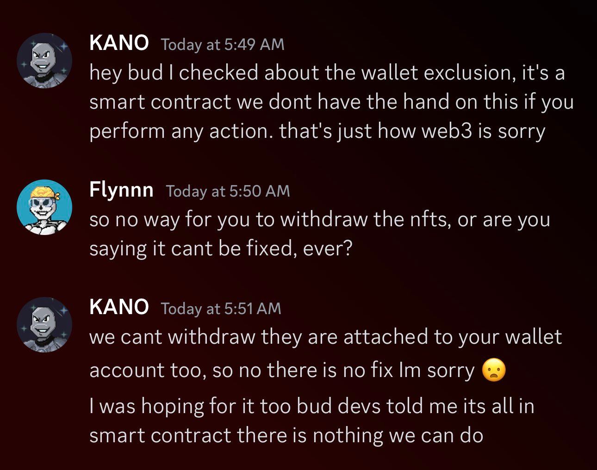This screenshot has width=597, height=470.
Task: Click the line starting "account too, so no"
Action: (282, 371)
